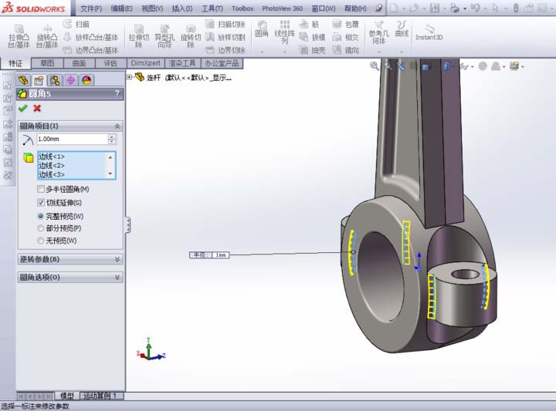Select Partial preview radio button (部分预览)
556x411 pixels.
click(40, 228)
